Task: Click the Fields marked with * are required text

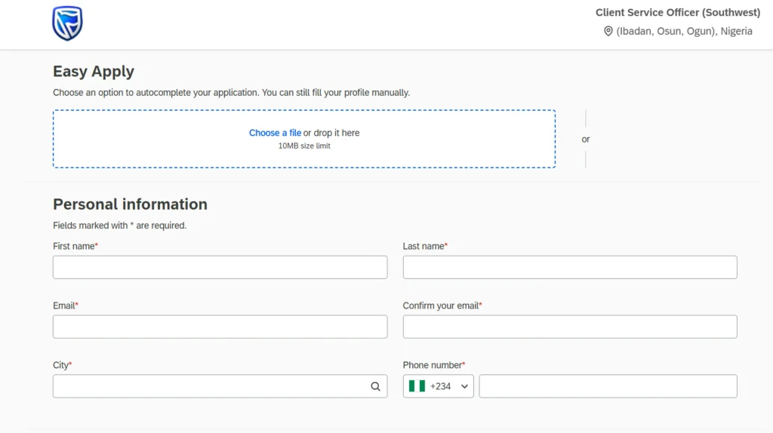Action: [120, 226]
